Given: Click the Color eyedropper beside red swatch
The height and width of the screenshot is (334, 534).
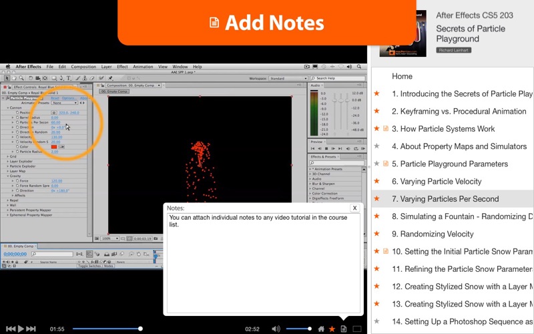Looking at the screenshot, I should click(61, 147).
